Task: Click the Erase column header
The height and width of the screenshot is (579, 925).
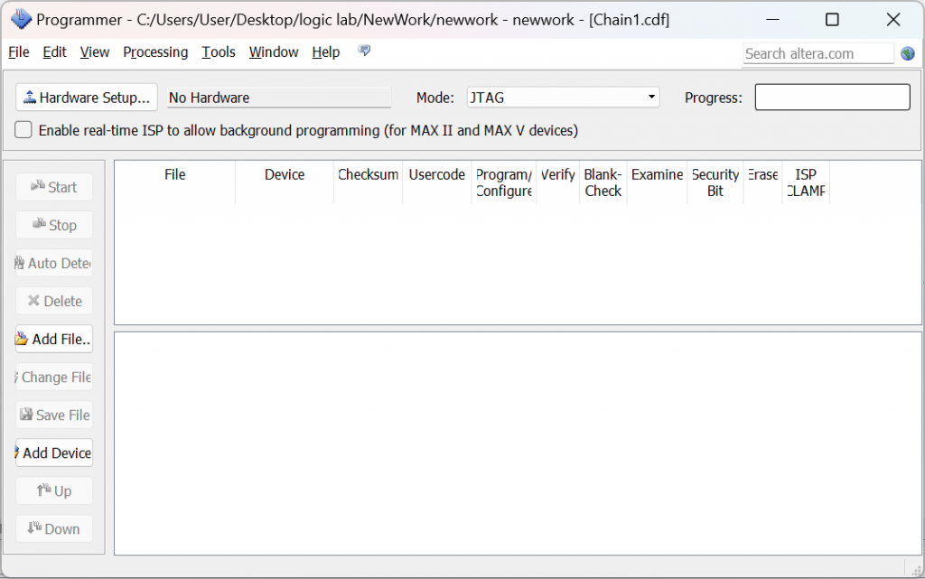Action: point(762,182)
